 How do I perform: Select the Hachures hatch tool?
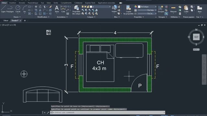coord(29,14)
